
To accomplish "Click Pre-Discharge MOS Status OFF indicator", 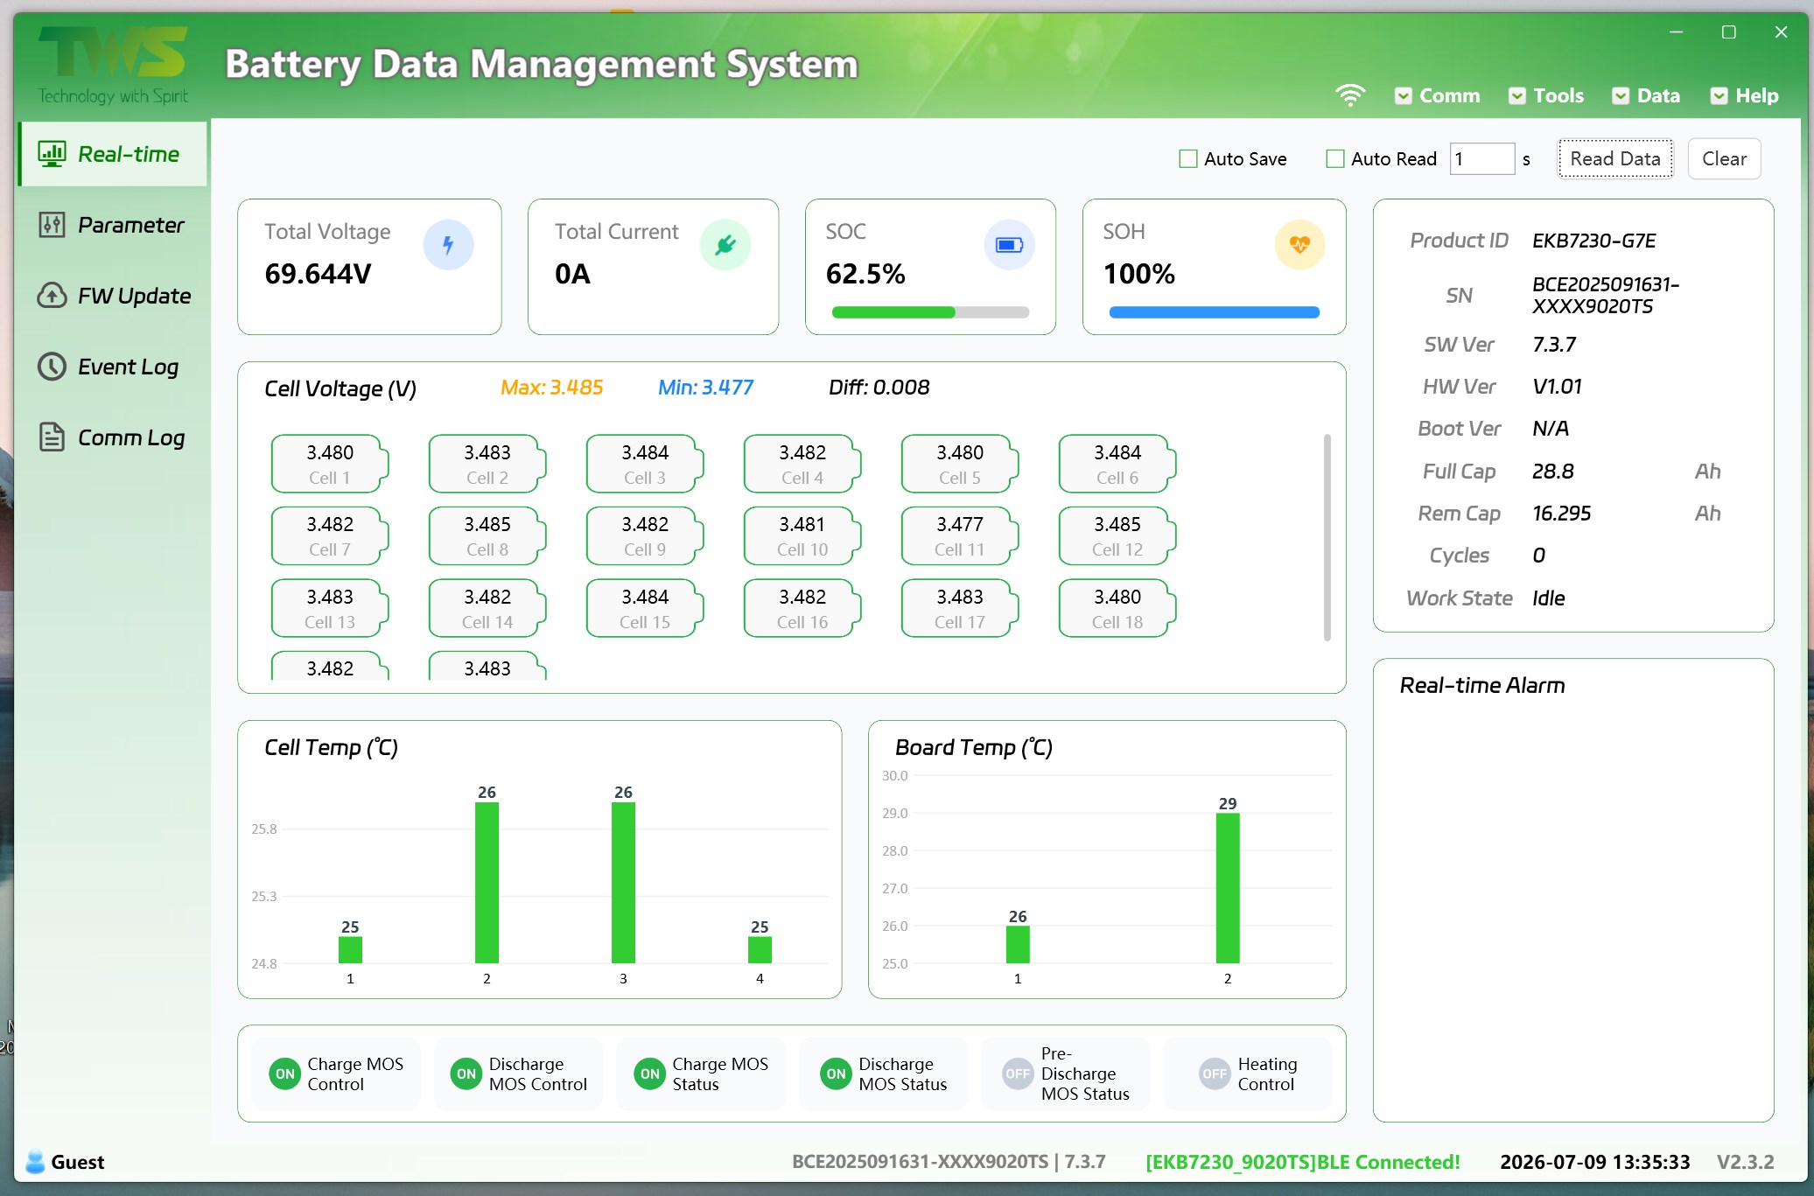I will pos(1018,1074).
